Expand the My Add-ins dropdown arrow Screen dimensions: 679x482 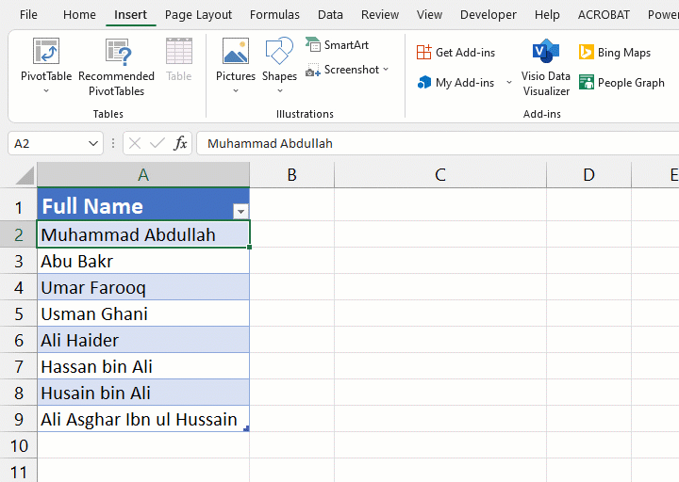[x=509, y=82]
